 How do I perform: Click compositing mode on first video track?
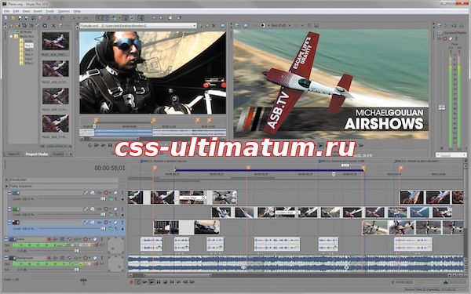(x=111, y=199)
